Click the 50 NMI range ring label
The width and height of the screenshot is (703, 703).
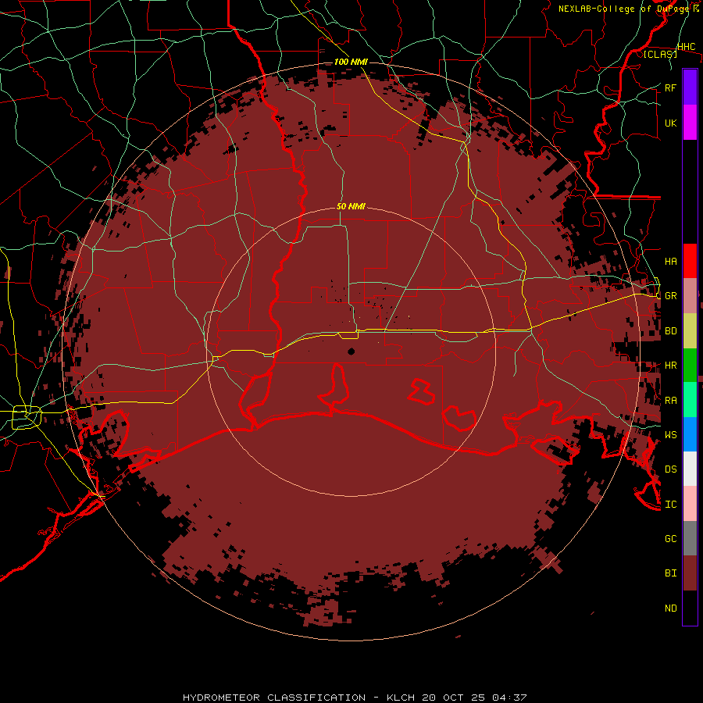pyautogui.click(x=351, y=206)
